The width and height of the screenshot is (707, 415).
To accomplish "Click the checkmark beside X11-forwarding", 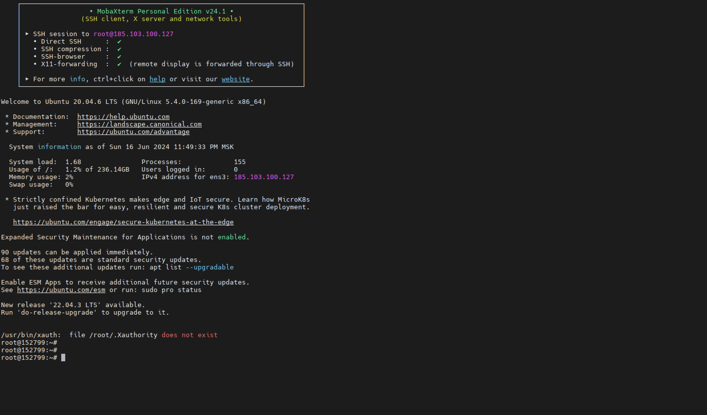I will [119, 64].
